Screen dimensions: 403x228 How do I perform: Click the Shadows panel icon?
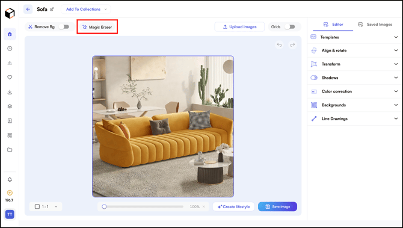coord(314,78)
